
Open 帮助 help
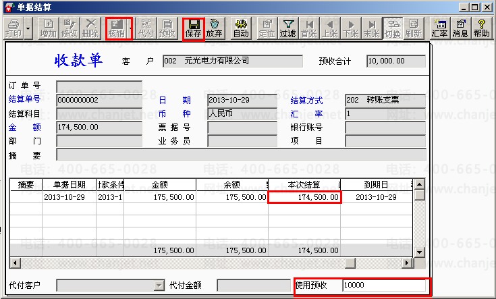pos(481,28)
